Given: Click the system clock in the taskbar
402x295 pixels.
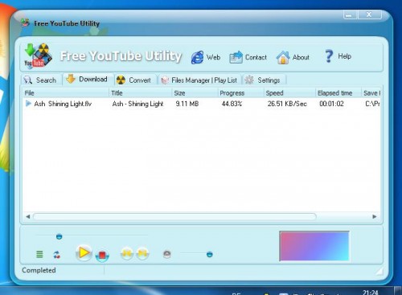Looking at the screenshot, I should [x=371, y=292].
